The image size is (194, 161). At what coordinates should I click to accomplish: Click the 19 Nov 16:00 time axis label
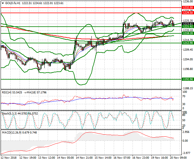point(160,158)
